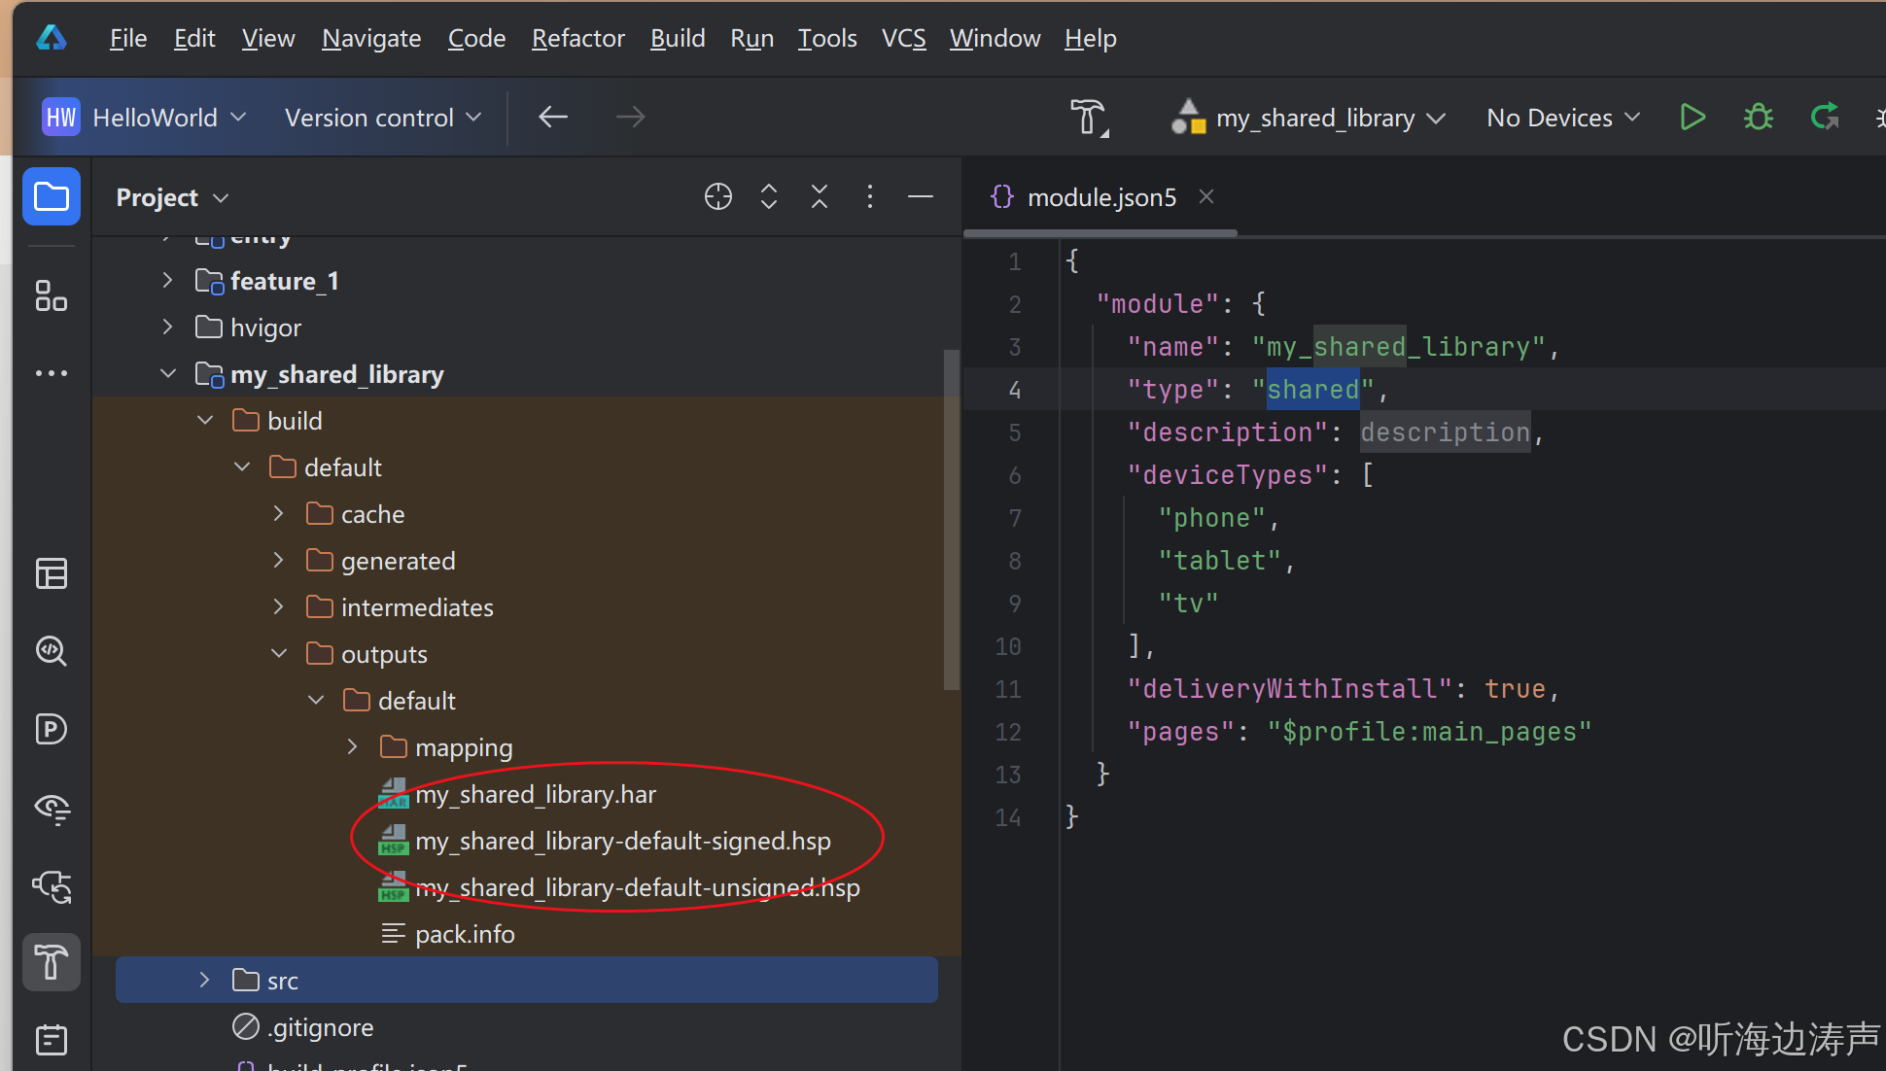This screenshot has height=1071, width=1886.
Task: Select opened file via crosshair icon
Action: coord(718,197)
